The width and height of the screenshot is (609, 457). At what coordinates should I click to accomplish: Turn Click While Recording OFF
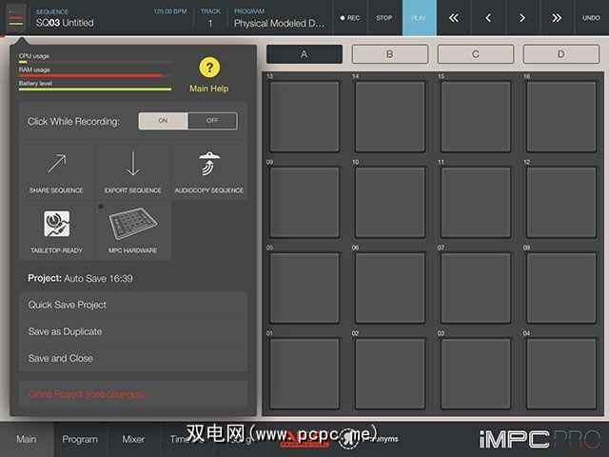coord(212,121)
